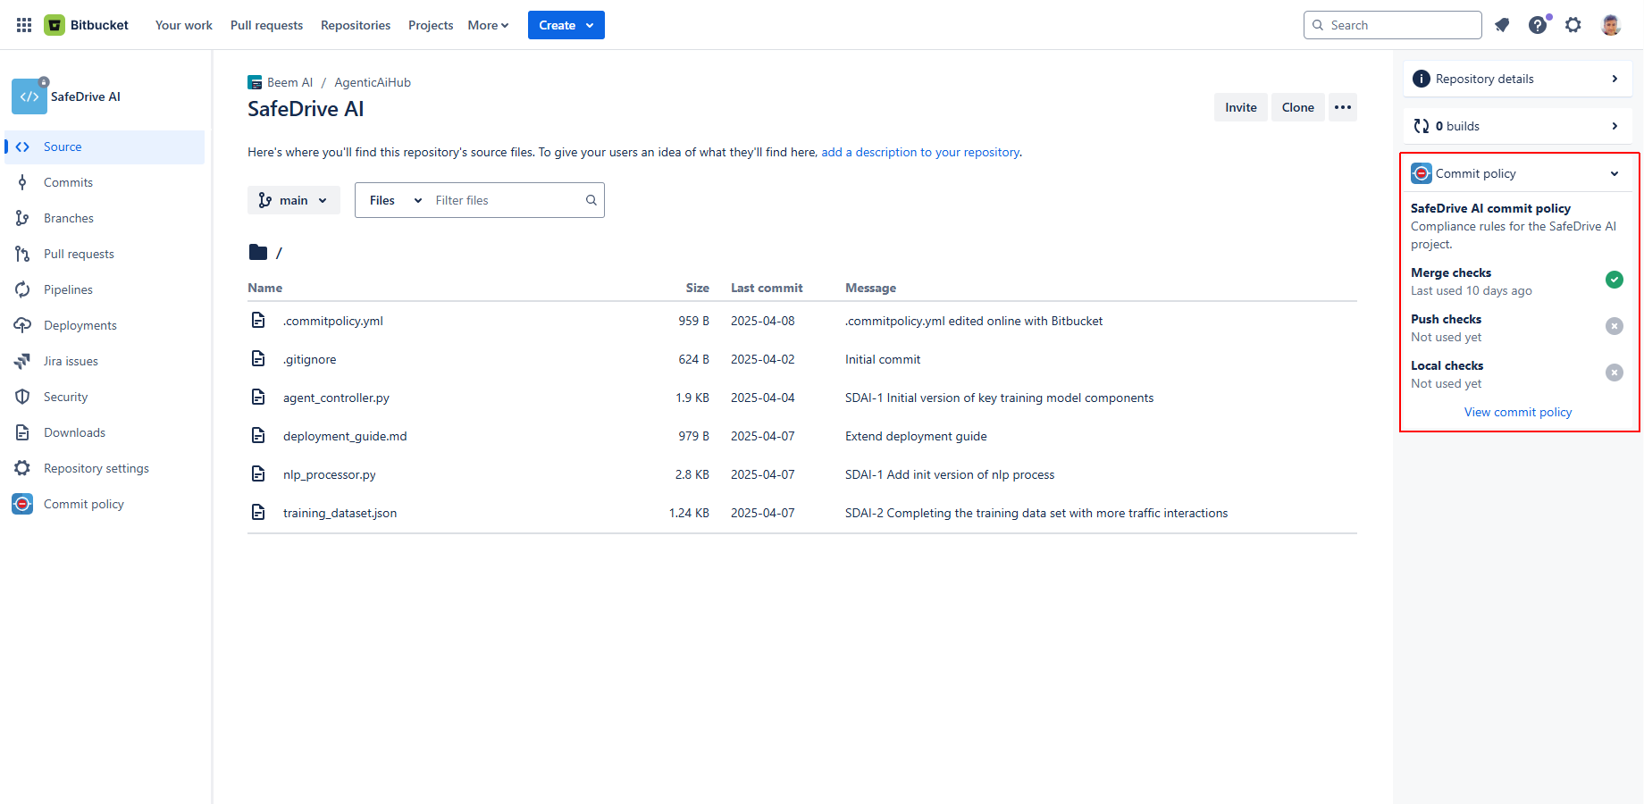
Task: Open the notifications icon in header
Action: tap(1502, 25)
